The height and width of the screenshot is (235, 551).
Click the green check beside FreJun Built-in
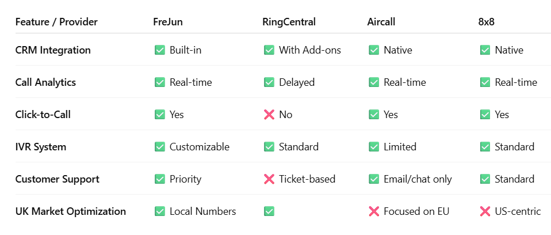pos(160,50)
